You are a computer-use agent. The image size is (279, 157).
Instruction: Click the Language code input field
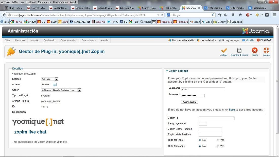pos(203,124)
